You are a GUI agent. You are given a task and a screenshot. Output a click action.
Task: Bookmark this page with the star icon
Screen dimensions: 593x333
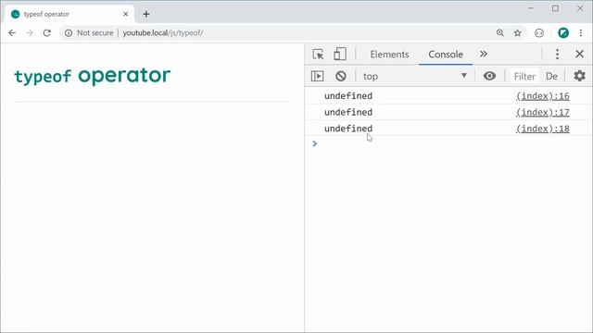point(517,33)
